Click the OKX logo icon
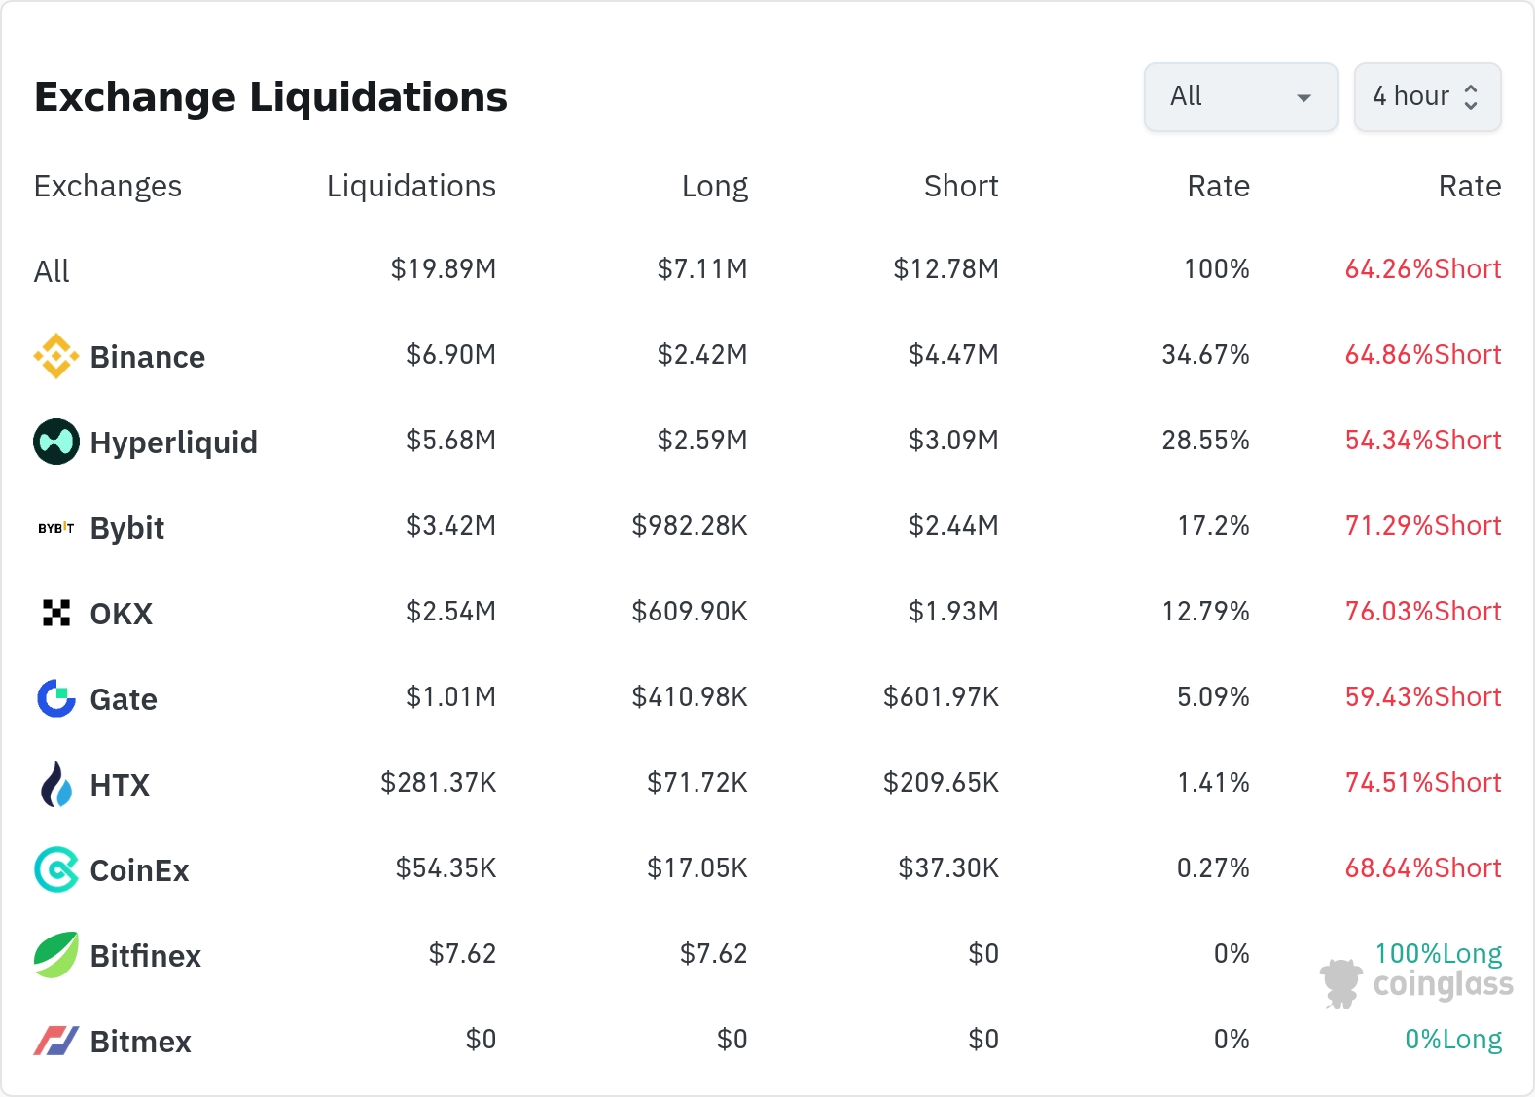 56,613
